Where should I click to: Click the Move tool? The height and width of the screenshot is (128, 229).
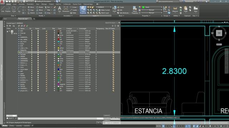click(31, 7)
